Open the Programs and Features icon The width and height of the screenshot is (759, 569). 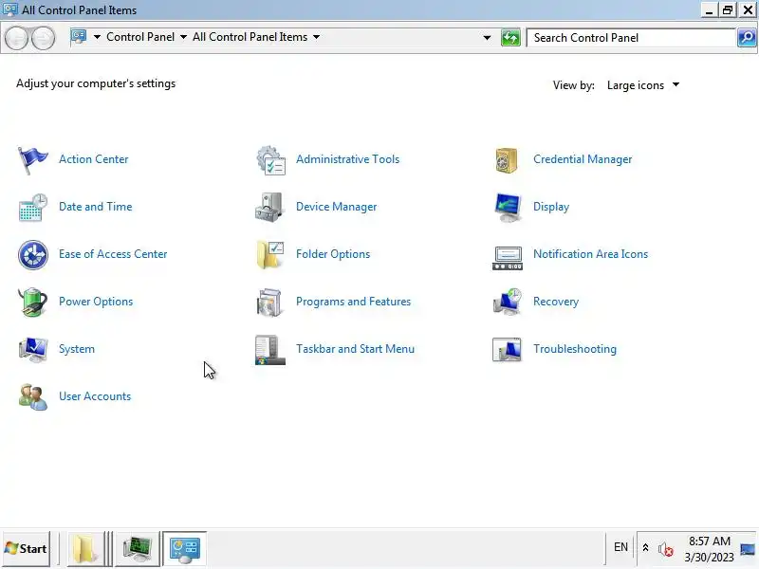pos(269,302)
